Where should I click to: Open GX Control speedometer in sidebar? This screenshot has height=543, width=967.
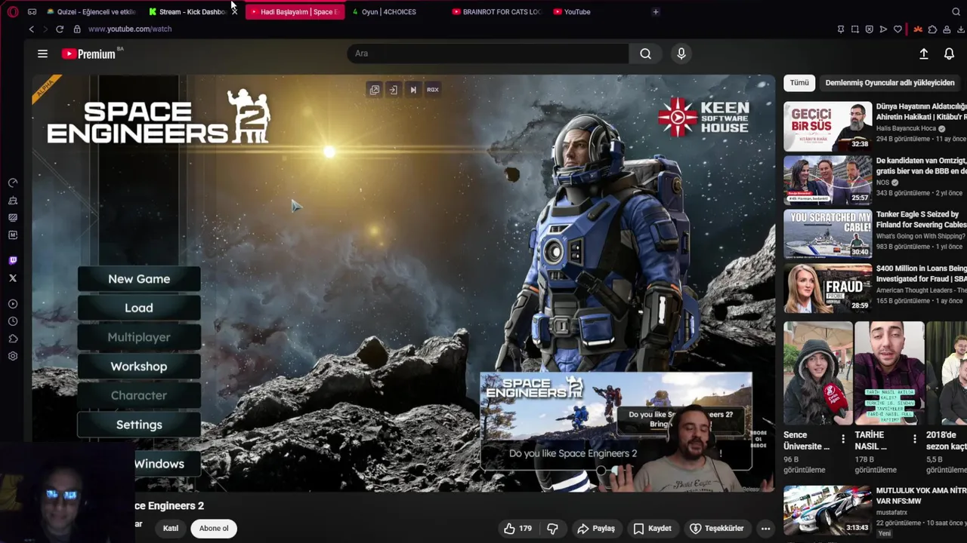click(13, 183)
